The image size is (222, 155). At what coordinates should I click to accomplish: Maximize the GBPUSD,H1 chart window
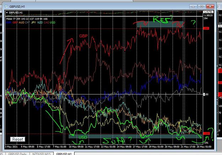[x=202, y=6]
